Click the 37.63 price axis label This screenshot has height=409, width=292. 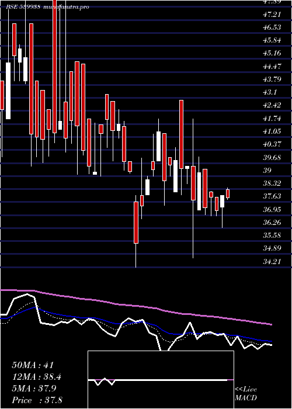click(272, 196)
